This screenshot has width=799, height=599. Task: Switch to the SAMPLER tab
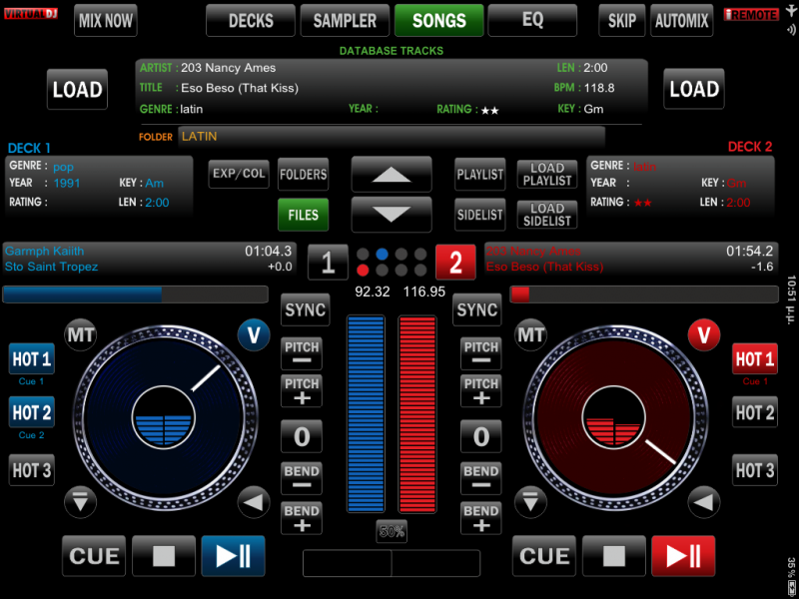(x=345, y=20)
